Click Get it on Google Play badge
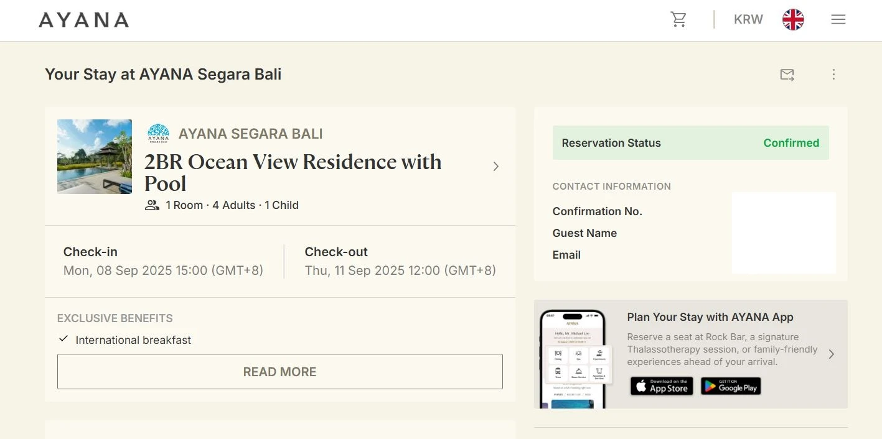882x439 pixels. pos(731,386)
